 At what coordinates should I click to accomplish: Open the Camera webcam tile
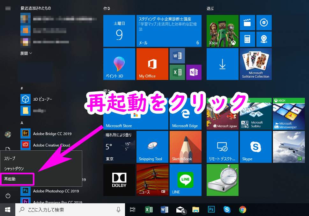(x=264, y=39)
